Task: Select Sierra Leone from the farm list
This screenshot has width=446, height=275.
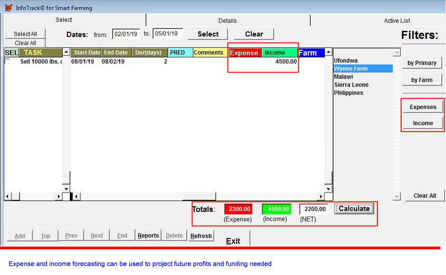Action: [x=351, y=85]
